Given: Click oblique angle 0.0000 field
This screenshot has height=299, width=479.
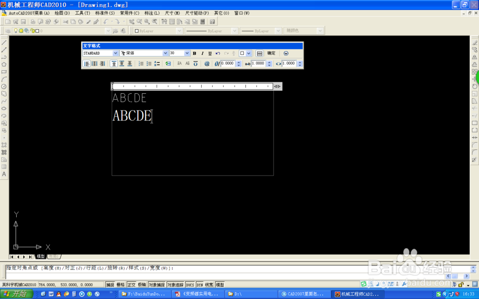Looking at the screenshot, I should pos(228,64).
